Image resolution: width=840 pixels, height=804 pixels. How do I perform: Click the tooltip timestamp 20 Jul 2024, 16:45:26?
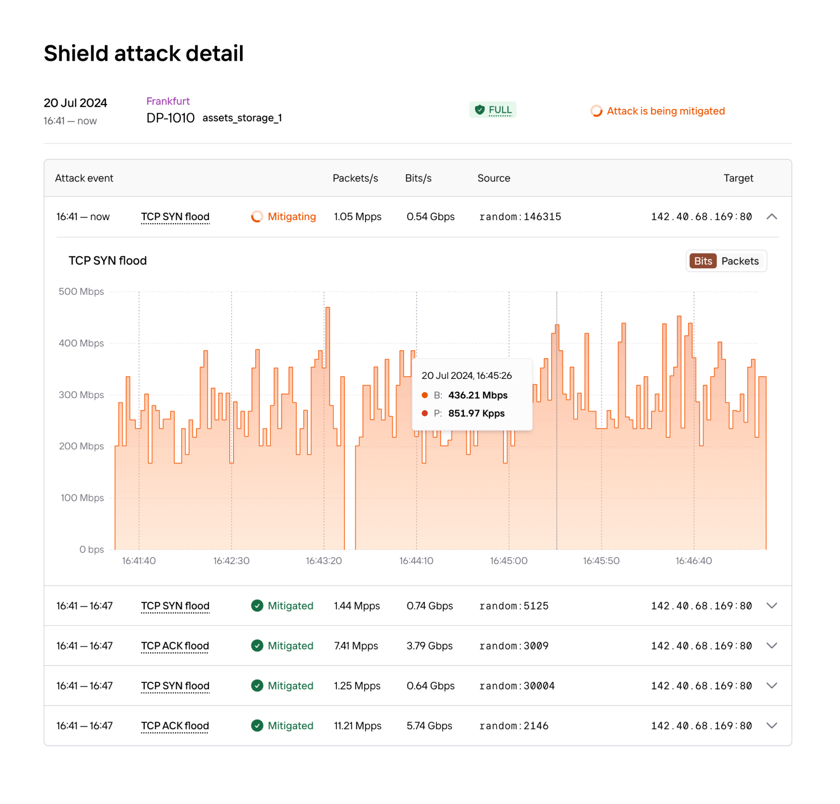click(x=466, y=375)
